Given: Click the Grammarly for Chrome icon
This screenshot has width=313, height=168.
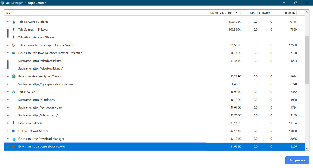Looking at the screenshot, I should [x=13, y=76].
